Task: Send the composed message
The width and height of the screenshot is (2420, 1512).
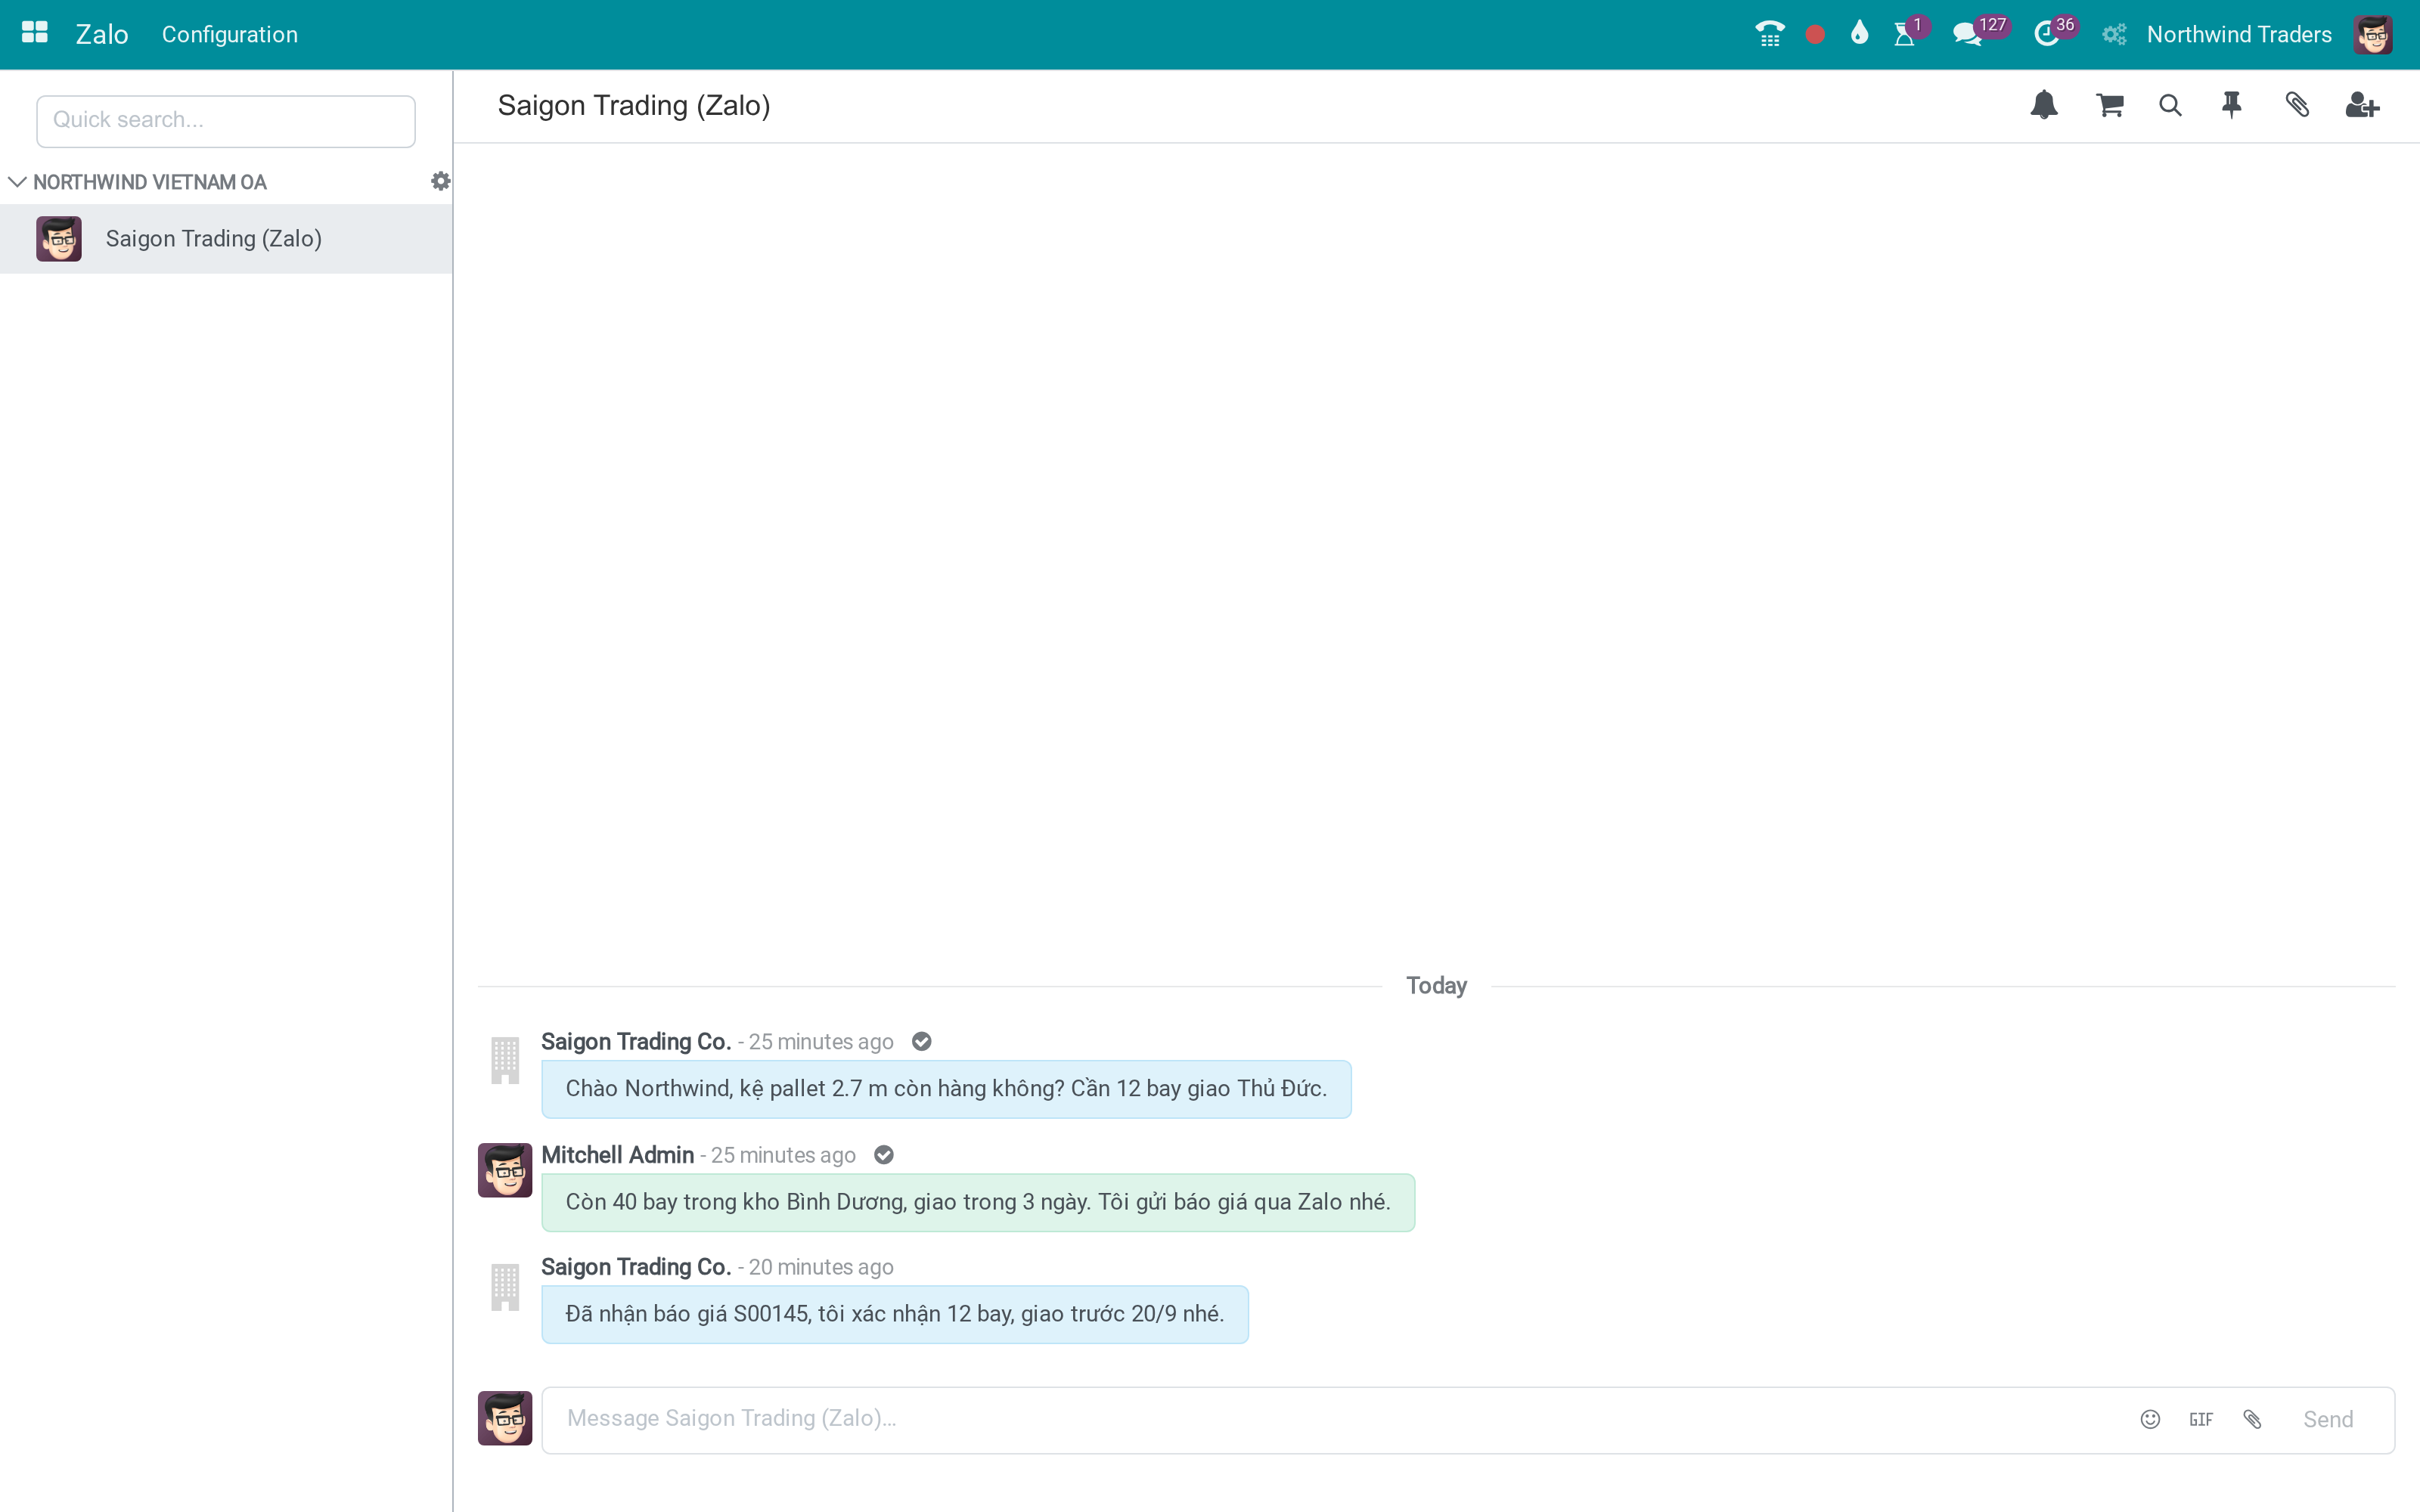Action: coord(2328,1419)
